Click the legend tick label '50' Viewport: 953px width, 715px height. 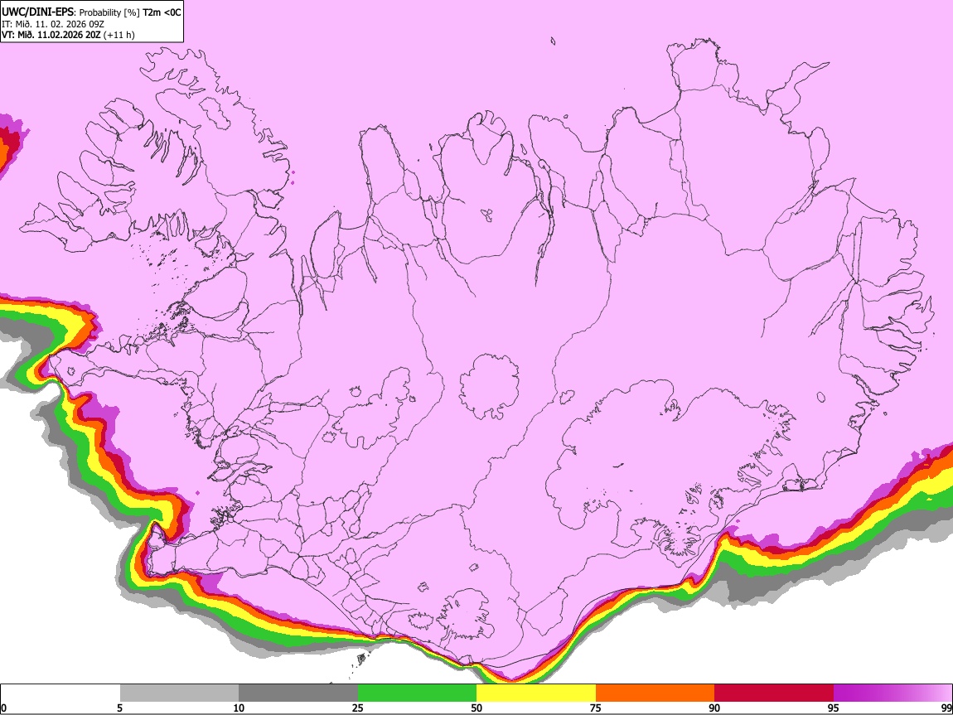pyautogui.click(x=476, y=708)
